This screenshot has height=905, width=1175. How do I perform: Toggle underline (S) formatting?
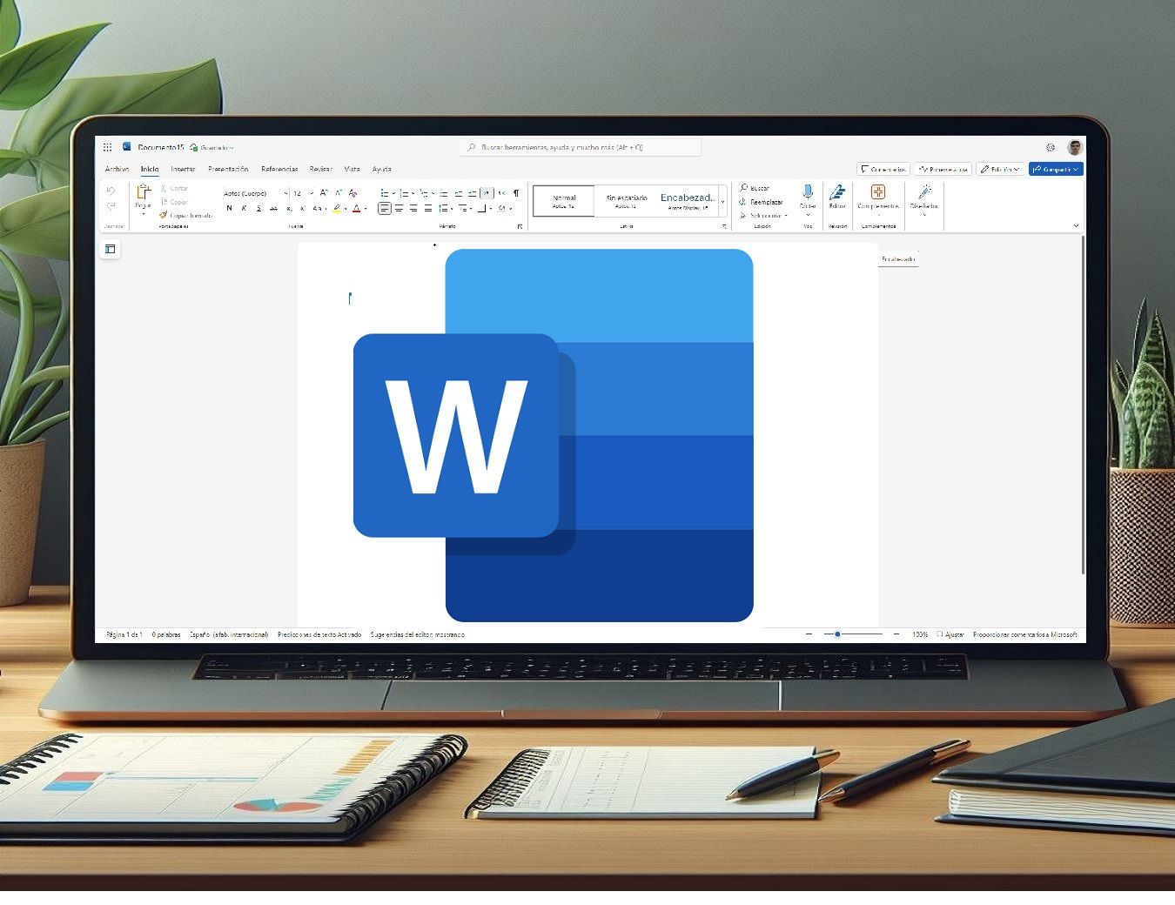click(258, 209)
